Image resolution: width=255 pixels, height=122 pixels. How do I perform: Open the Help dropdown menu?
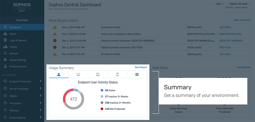pyautogui.click(x=219, y=4)
